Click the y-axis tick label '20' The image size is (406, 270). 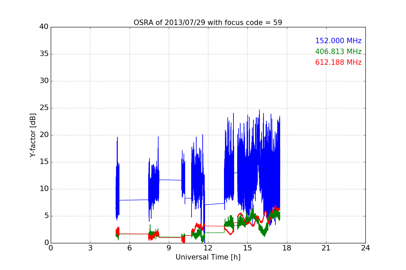(44, 135)
